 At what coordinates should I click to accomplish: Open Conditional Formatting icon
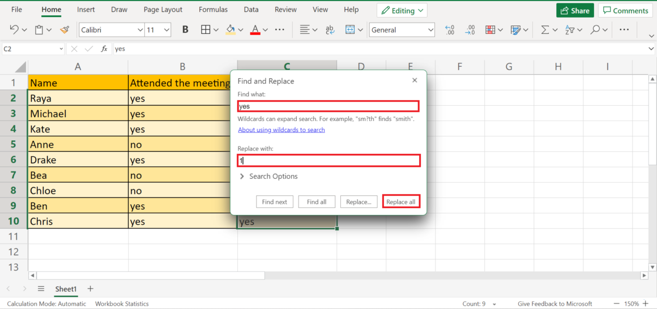(490, 30)
